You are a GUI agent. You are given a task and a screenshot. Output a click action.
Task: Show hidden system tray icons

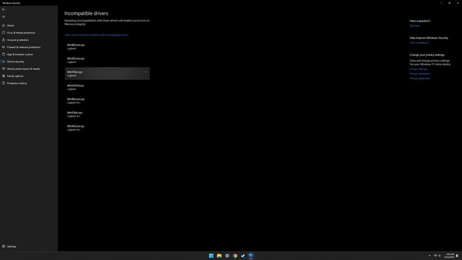(430, 255)
